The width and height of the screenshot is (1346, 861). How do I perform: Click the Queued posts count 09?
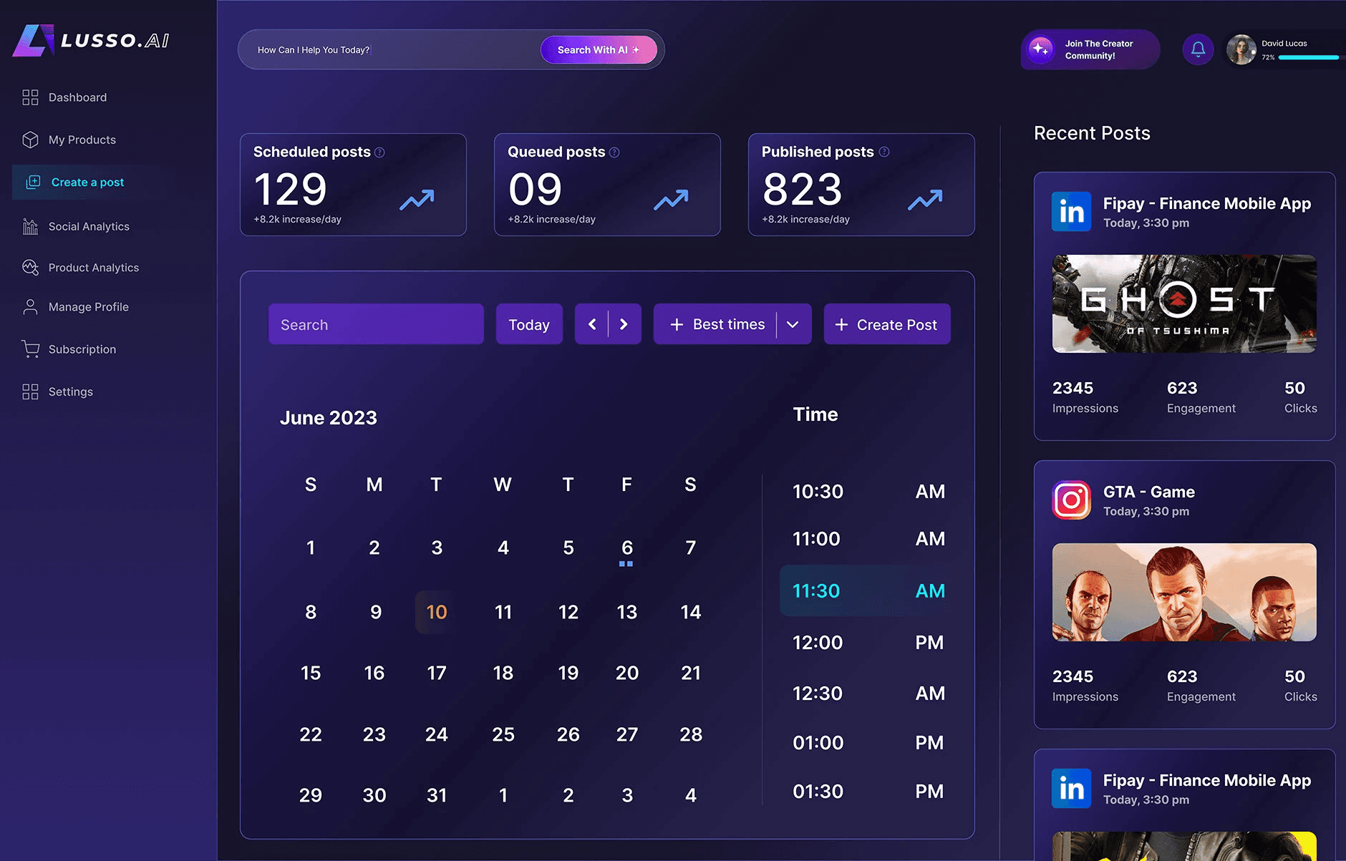[535, 189]
